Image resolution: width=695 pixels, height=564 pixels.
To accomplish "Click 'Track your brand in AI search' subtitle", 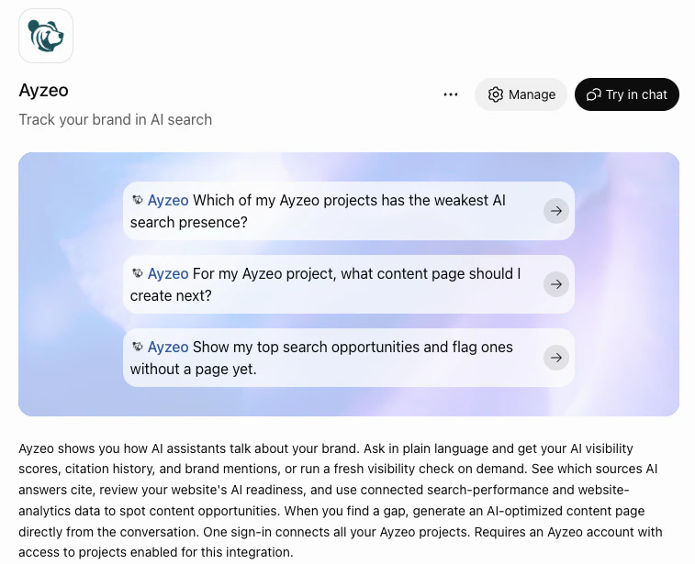I will pos(116,120).
